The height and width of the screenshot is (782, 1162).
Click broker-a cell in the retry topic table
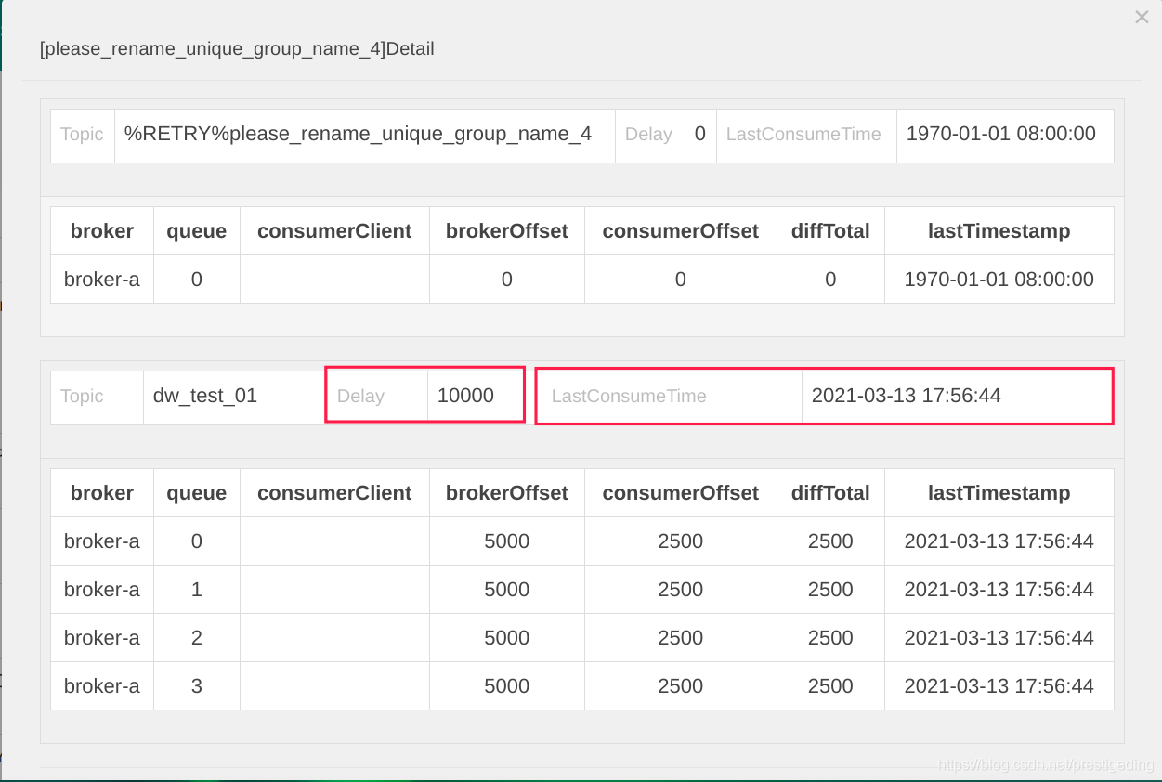click(102, 280)
